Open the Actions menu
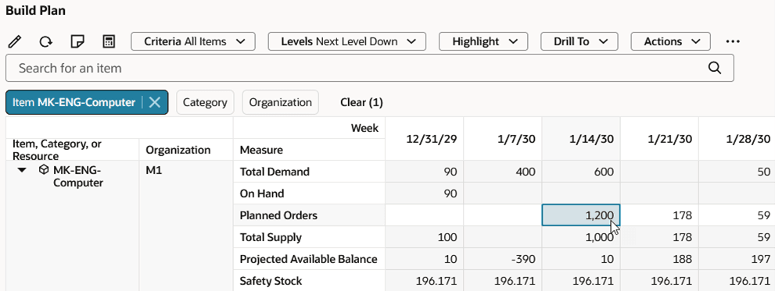Image resolution: width=775 pixels, height=291 pixels. [x=671, y=41]
